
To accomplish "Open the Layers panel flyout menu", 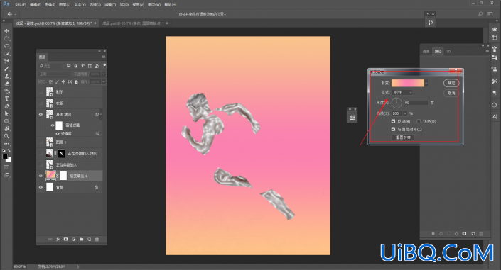I will click(104, 57).
